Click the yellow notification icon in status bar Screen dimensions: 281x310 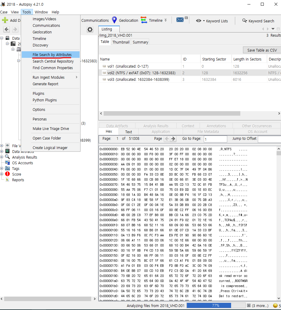point(275,306)
